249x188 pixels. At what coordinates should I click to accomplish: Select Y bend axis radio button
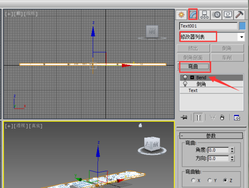tap(209, 180)
